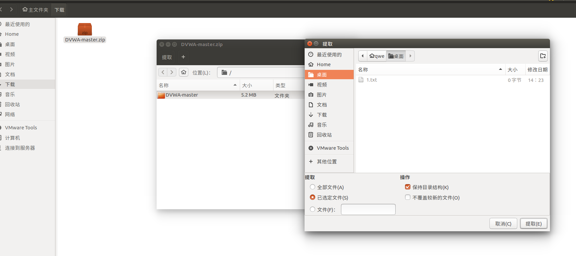Click the add files plus button

coord(183,57)
